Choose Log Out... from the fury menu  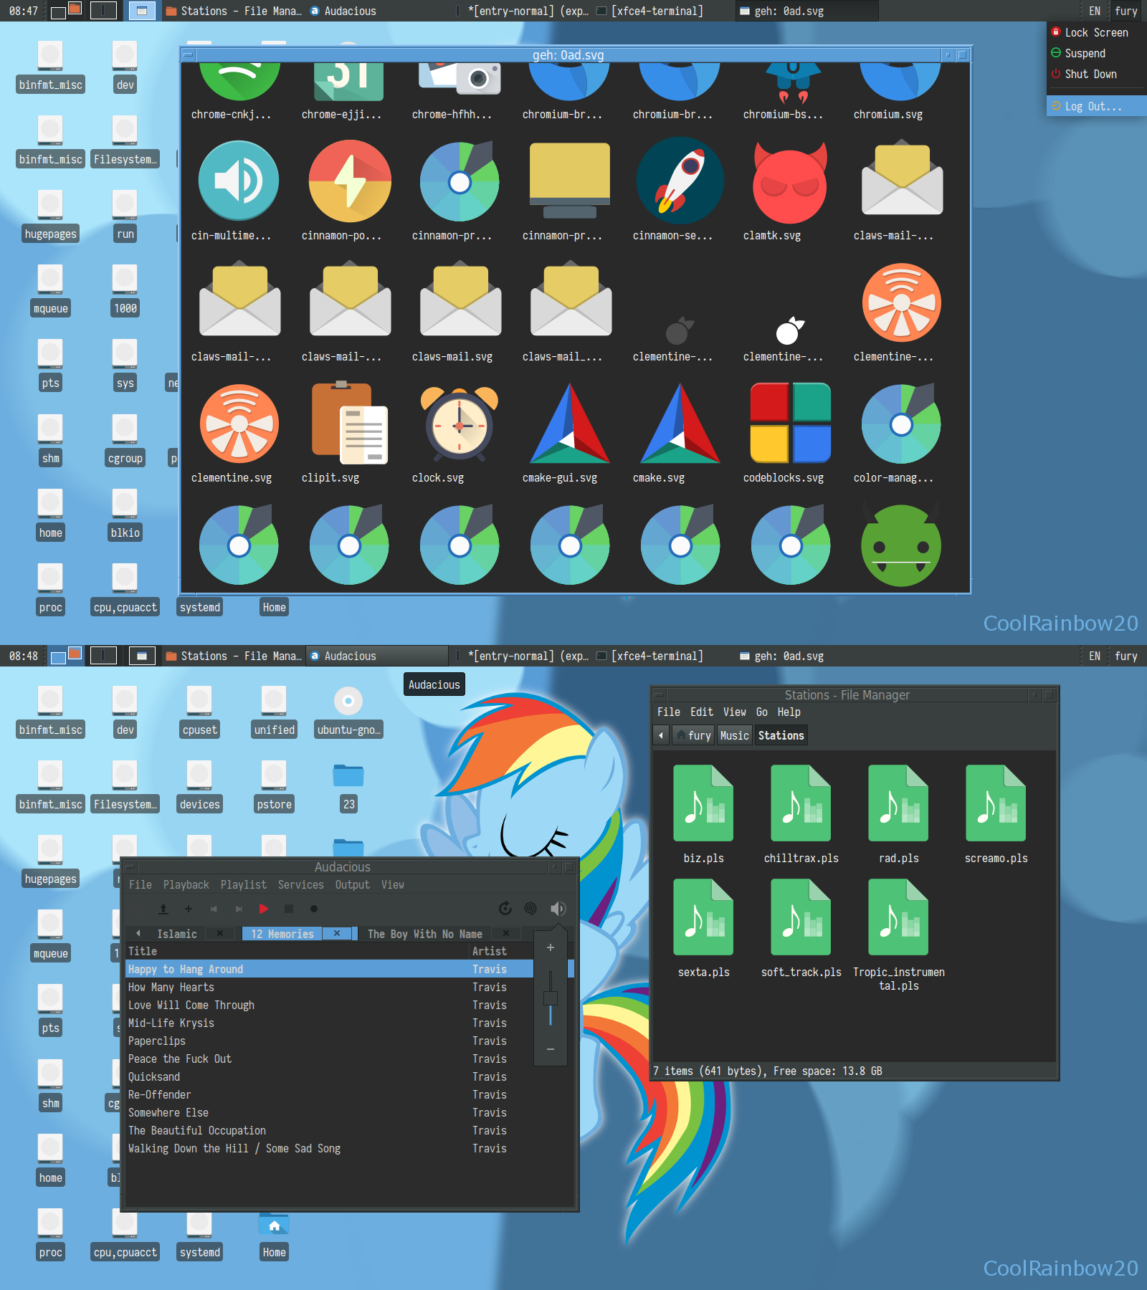[1096, 106]
